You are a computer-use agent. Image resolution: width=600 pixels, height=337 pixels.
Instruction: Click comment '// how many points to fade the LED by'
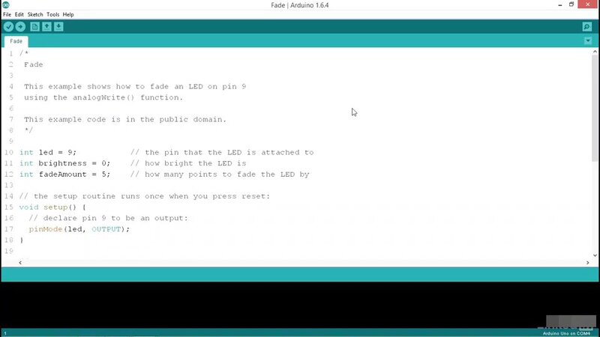[x=220, y=174]
